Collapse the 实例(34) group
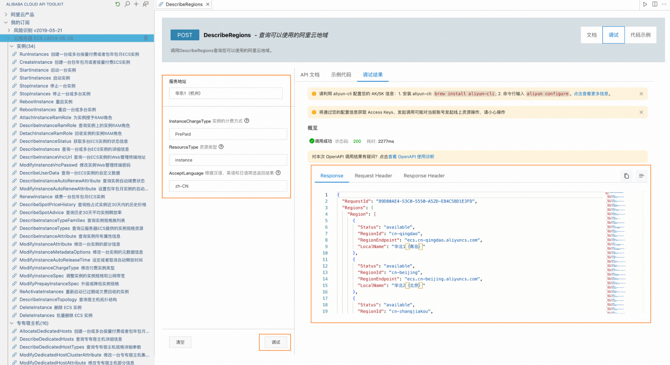 (12, 46)
